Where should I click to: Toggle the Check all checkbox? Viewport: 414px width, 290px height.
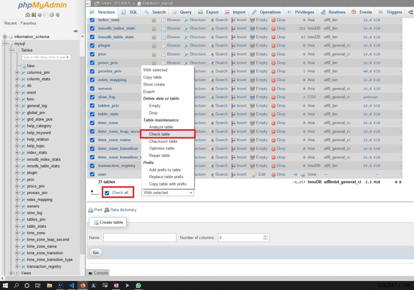click(107, 193)
